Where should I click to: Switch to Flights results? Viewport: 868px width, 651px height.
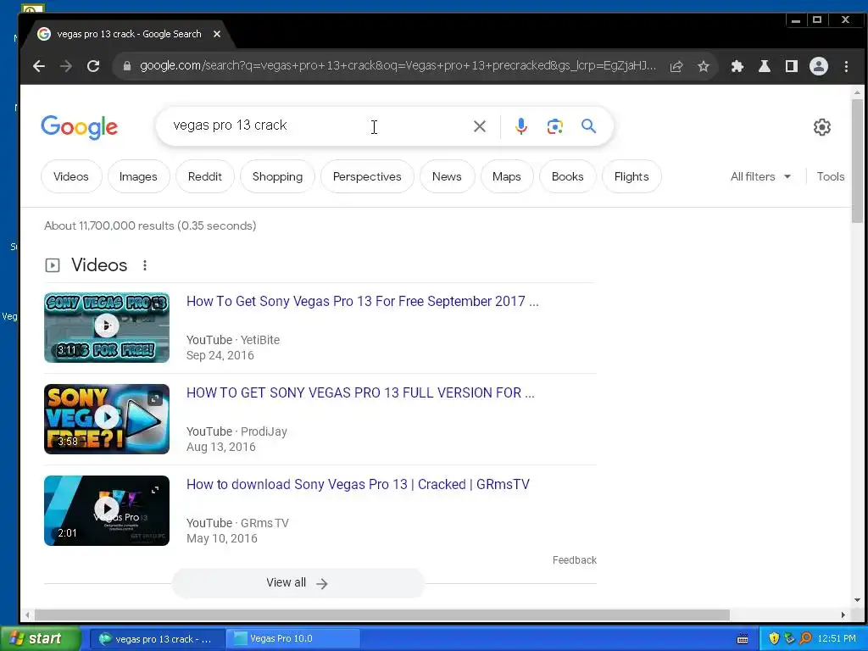pos(632,176)
